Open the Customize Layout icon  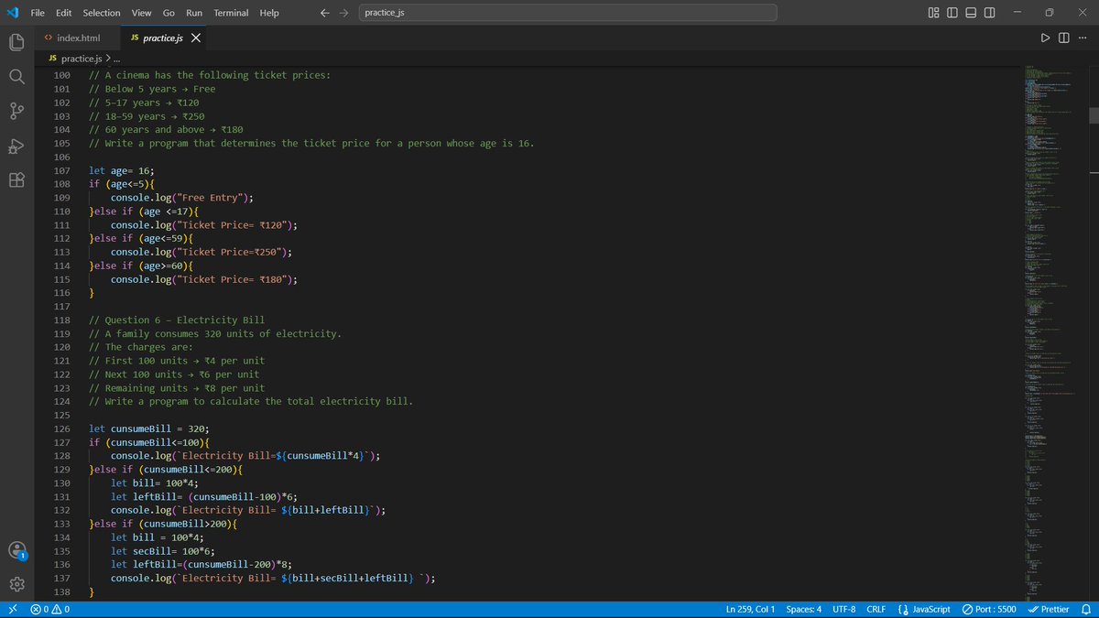pyautogui.click(x=933, y=13)
